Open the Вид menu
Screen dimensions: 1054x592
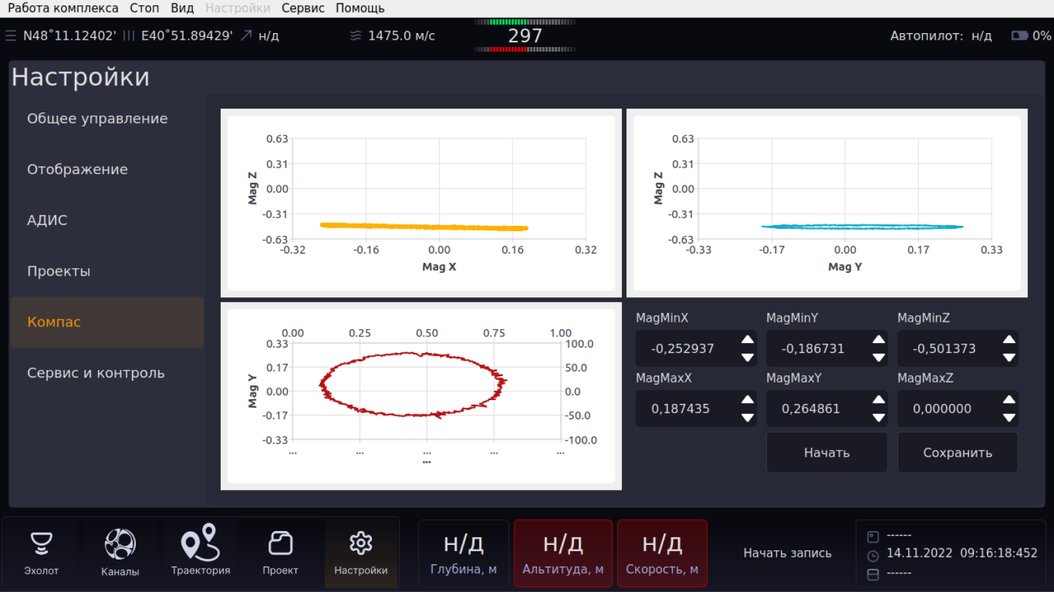pyautogui.click(x=182, y=9)
